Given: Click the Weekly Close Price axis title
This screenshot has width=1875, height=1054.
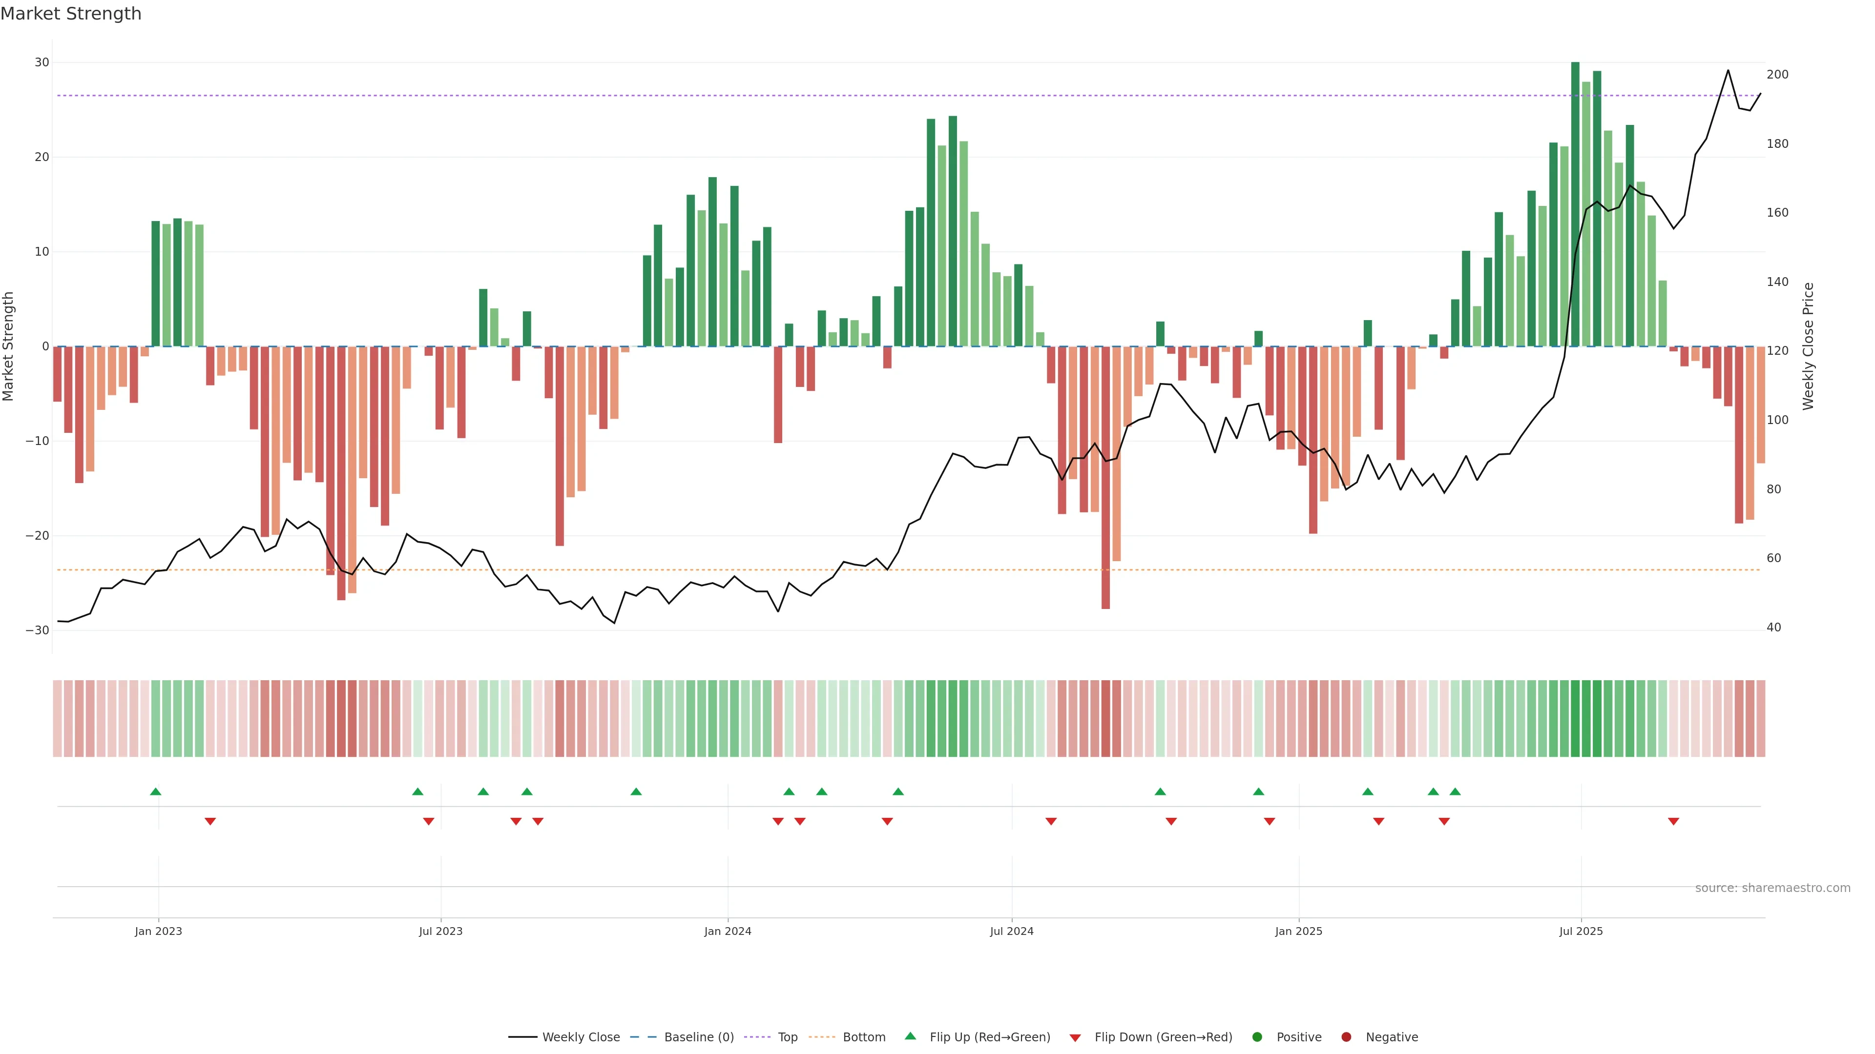Looking at the screenshot, I should (1808, 346).
